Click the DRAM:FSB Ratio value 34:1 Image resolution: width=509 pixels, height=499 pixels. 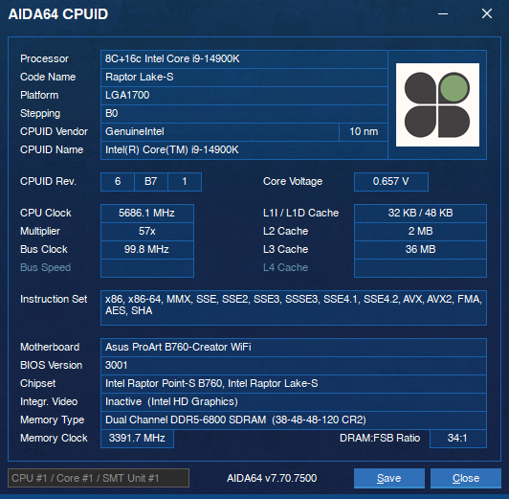[458, 439]
